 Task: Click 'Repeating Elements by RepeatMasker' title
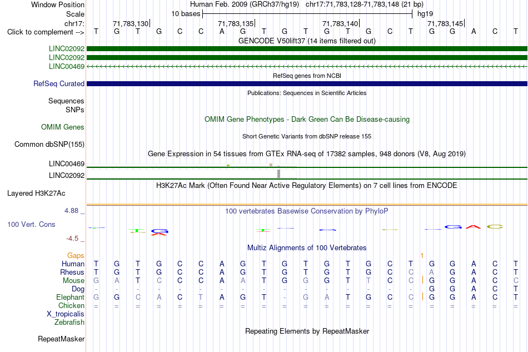(307, 331)
